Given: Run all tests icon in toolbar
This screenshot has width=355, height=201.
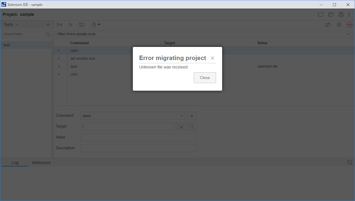Looking at the screenshot, I should coord(60,25).
